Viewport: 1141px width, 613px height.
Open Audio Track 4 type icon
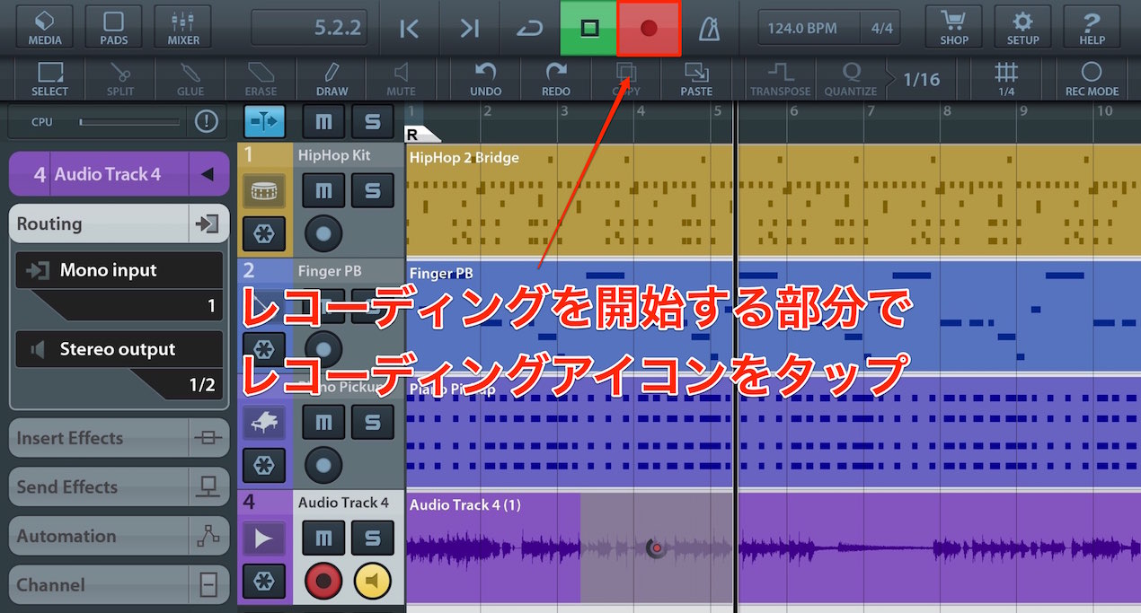(264, 538)
